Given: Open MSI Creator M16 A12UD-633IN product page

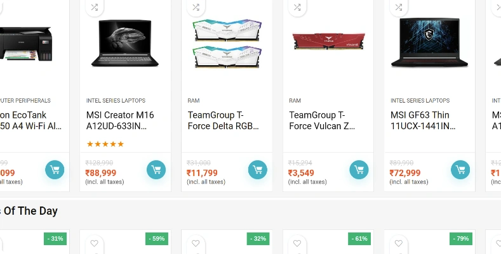Looking at the screenshot, I should point(120,120).
